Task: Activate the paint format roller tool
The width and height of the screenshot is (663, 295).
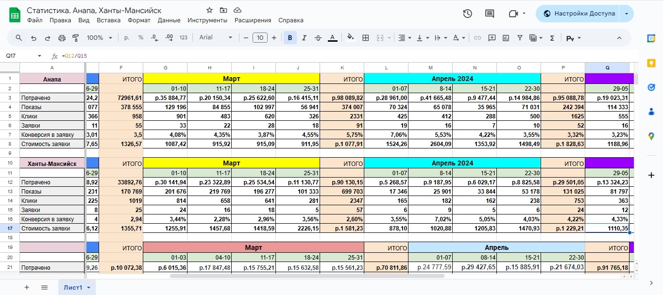Action: click(x=75, y=38)
